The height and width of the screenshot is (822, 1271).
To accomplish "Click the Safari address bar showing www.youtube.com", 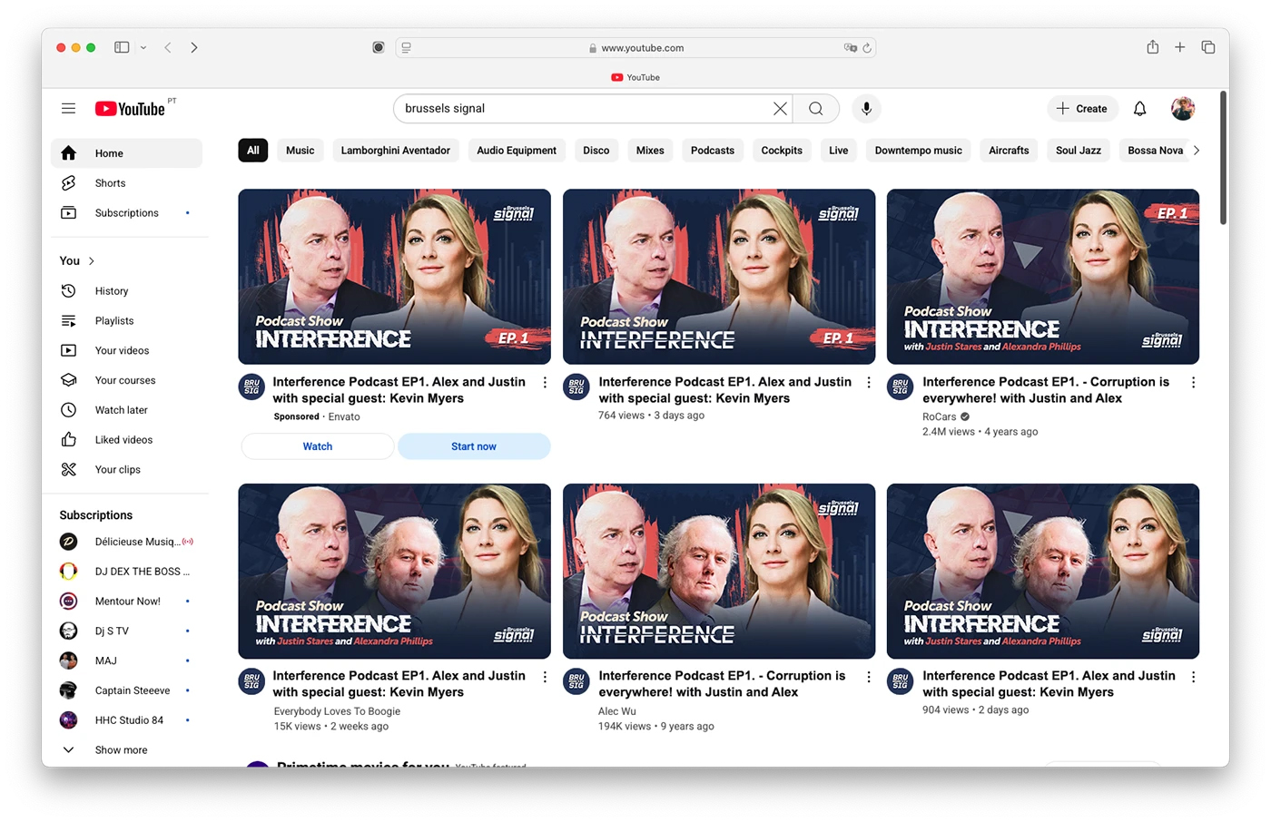I will [x=635, y=48].
